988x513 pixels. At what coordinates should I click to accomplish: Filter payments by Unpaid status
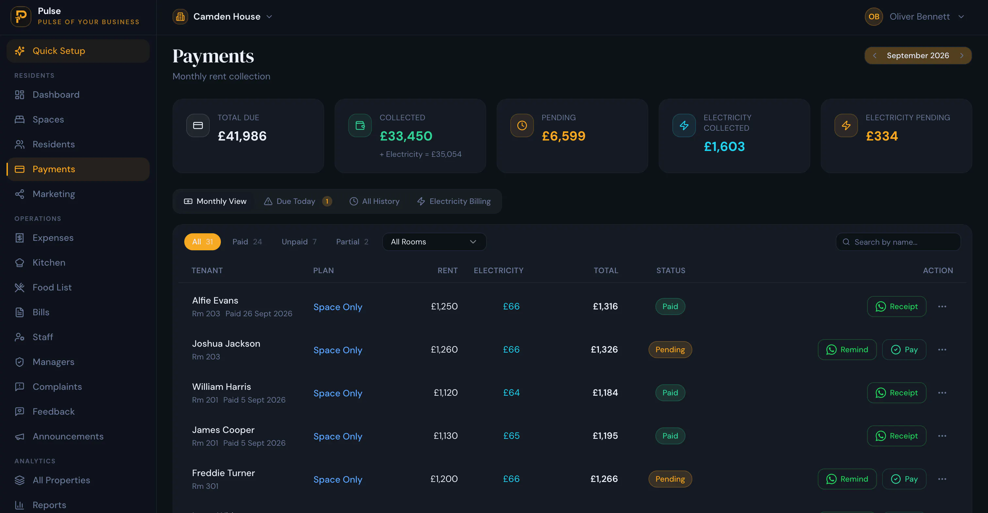299,242
